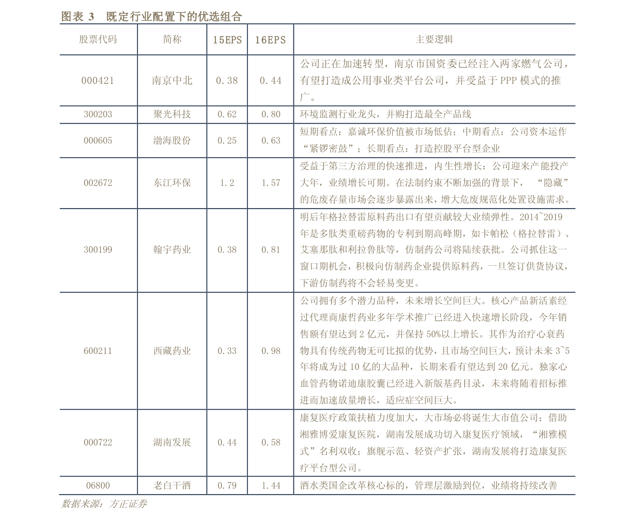Viewport: 632px width, 520px height.
Task: Select the 南京中北 name cell
Action: 172,81
